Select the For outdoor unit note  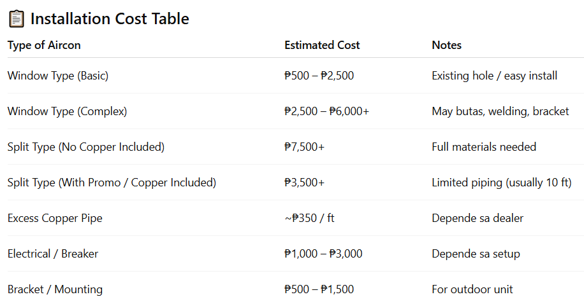[472, 289]
